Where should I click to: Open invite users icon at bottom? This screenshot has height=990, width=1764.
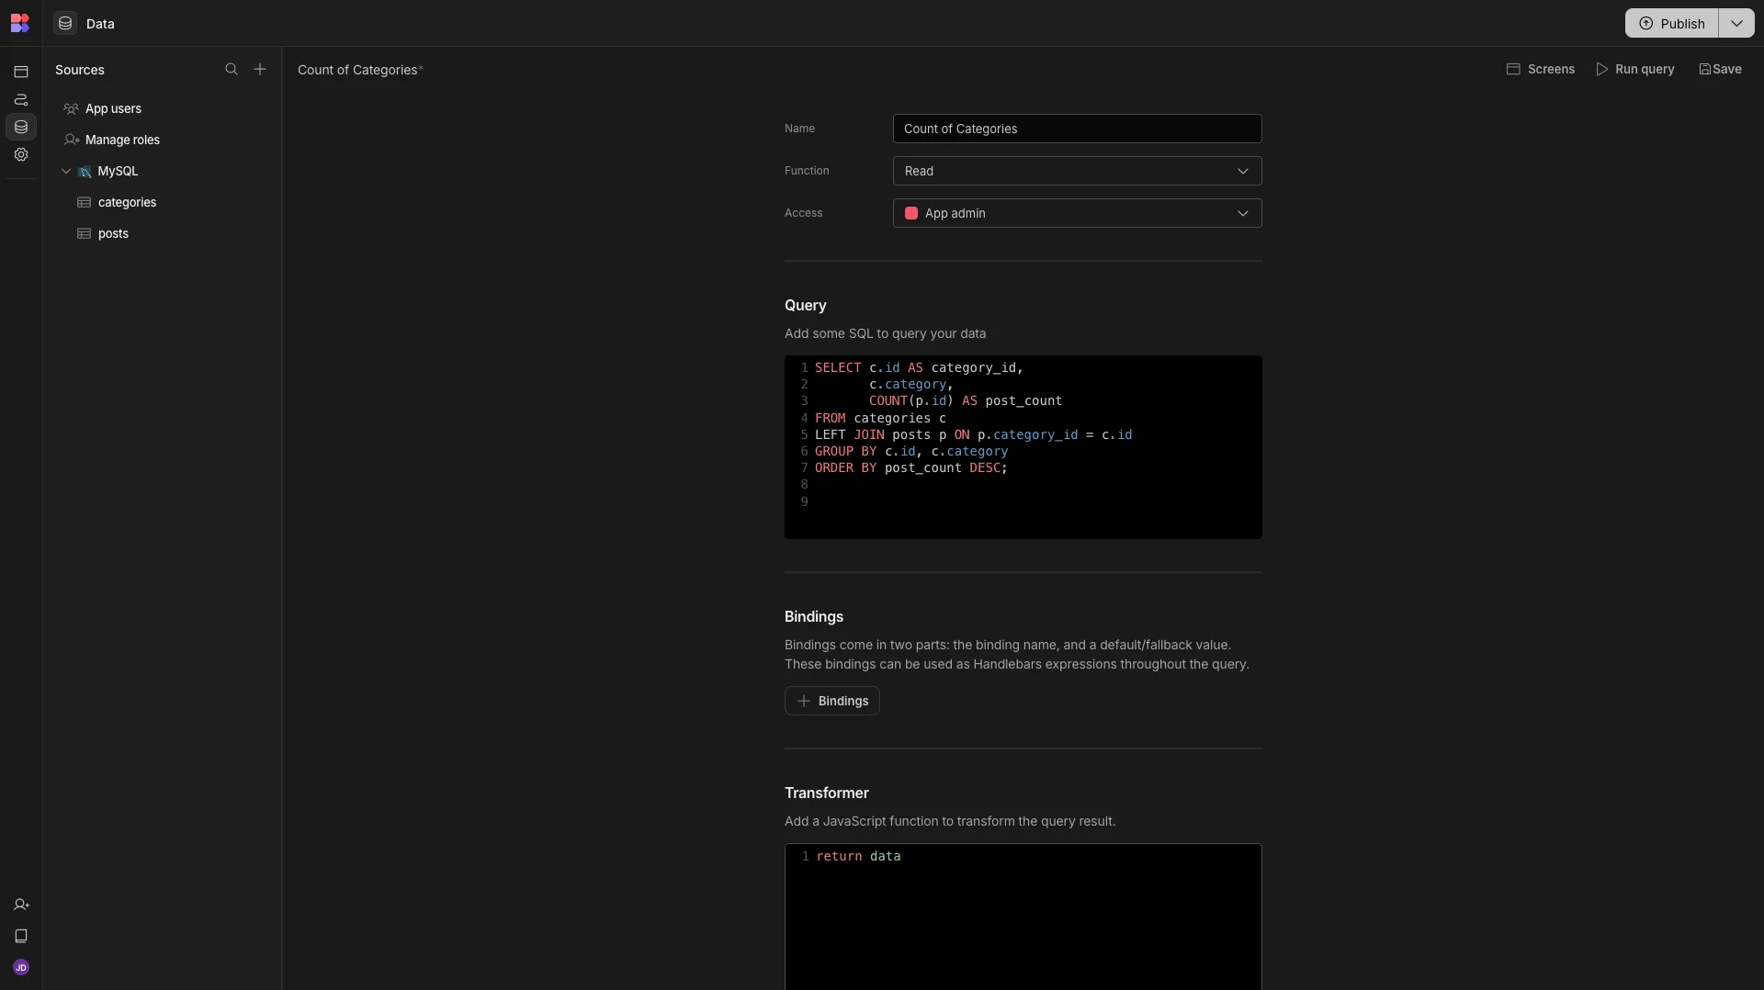[x=21, y=905]
